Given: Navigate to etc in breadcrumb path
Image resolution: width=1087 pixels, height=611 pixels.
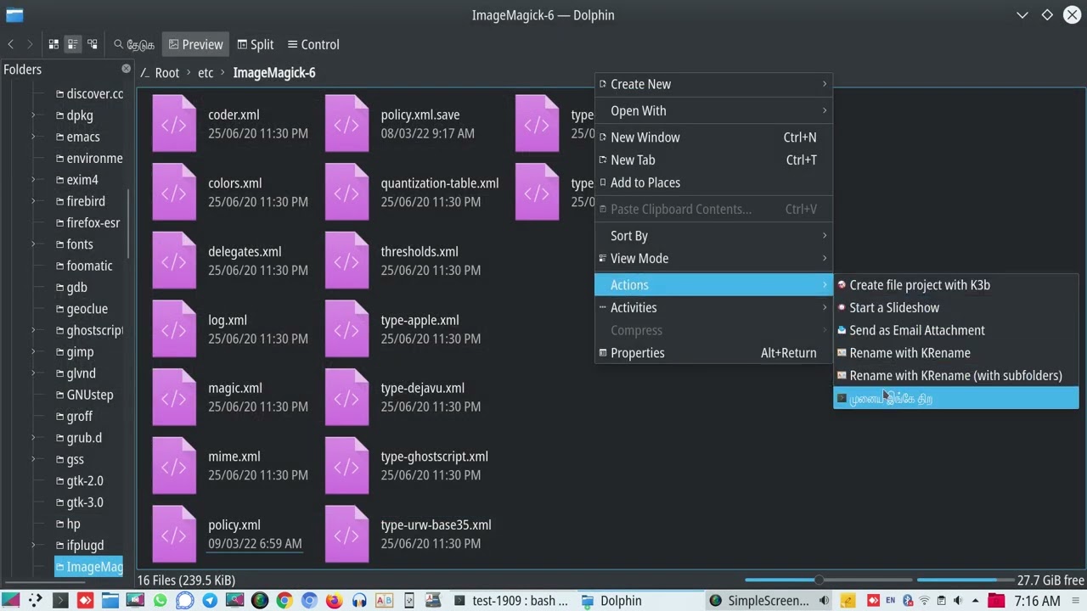Looking at the screenshot, I should pos(206,73).
